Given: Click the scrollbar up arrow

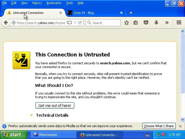Looking at the screenshot, I should click(182, 31).
